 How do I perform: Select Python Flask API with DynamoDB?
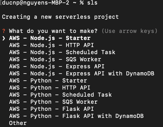coord(76,116)
